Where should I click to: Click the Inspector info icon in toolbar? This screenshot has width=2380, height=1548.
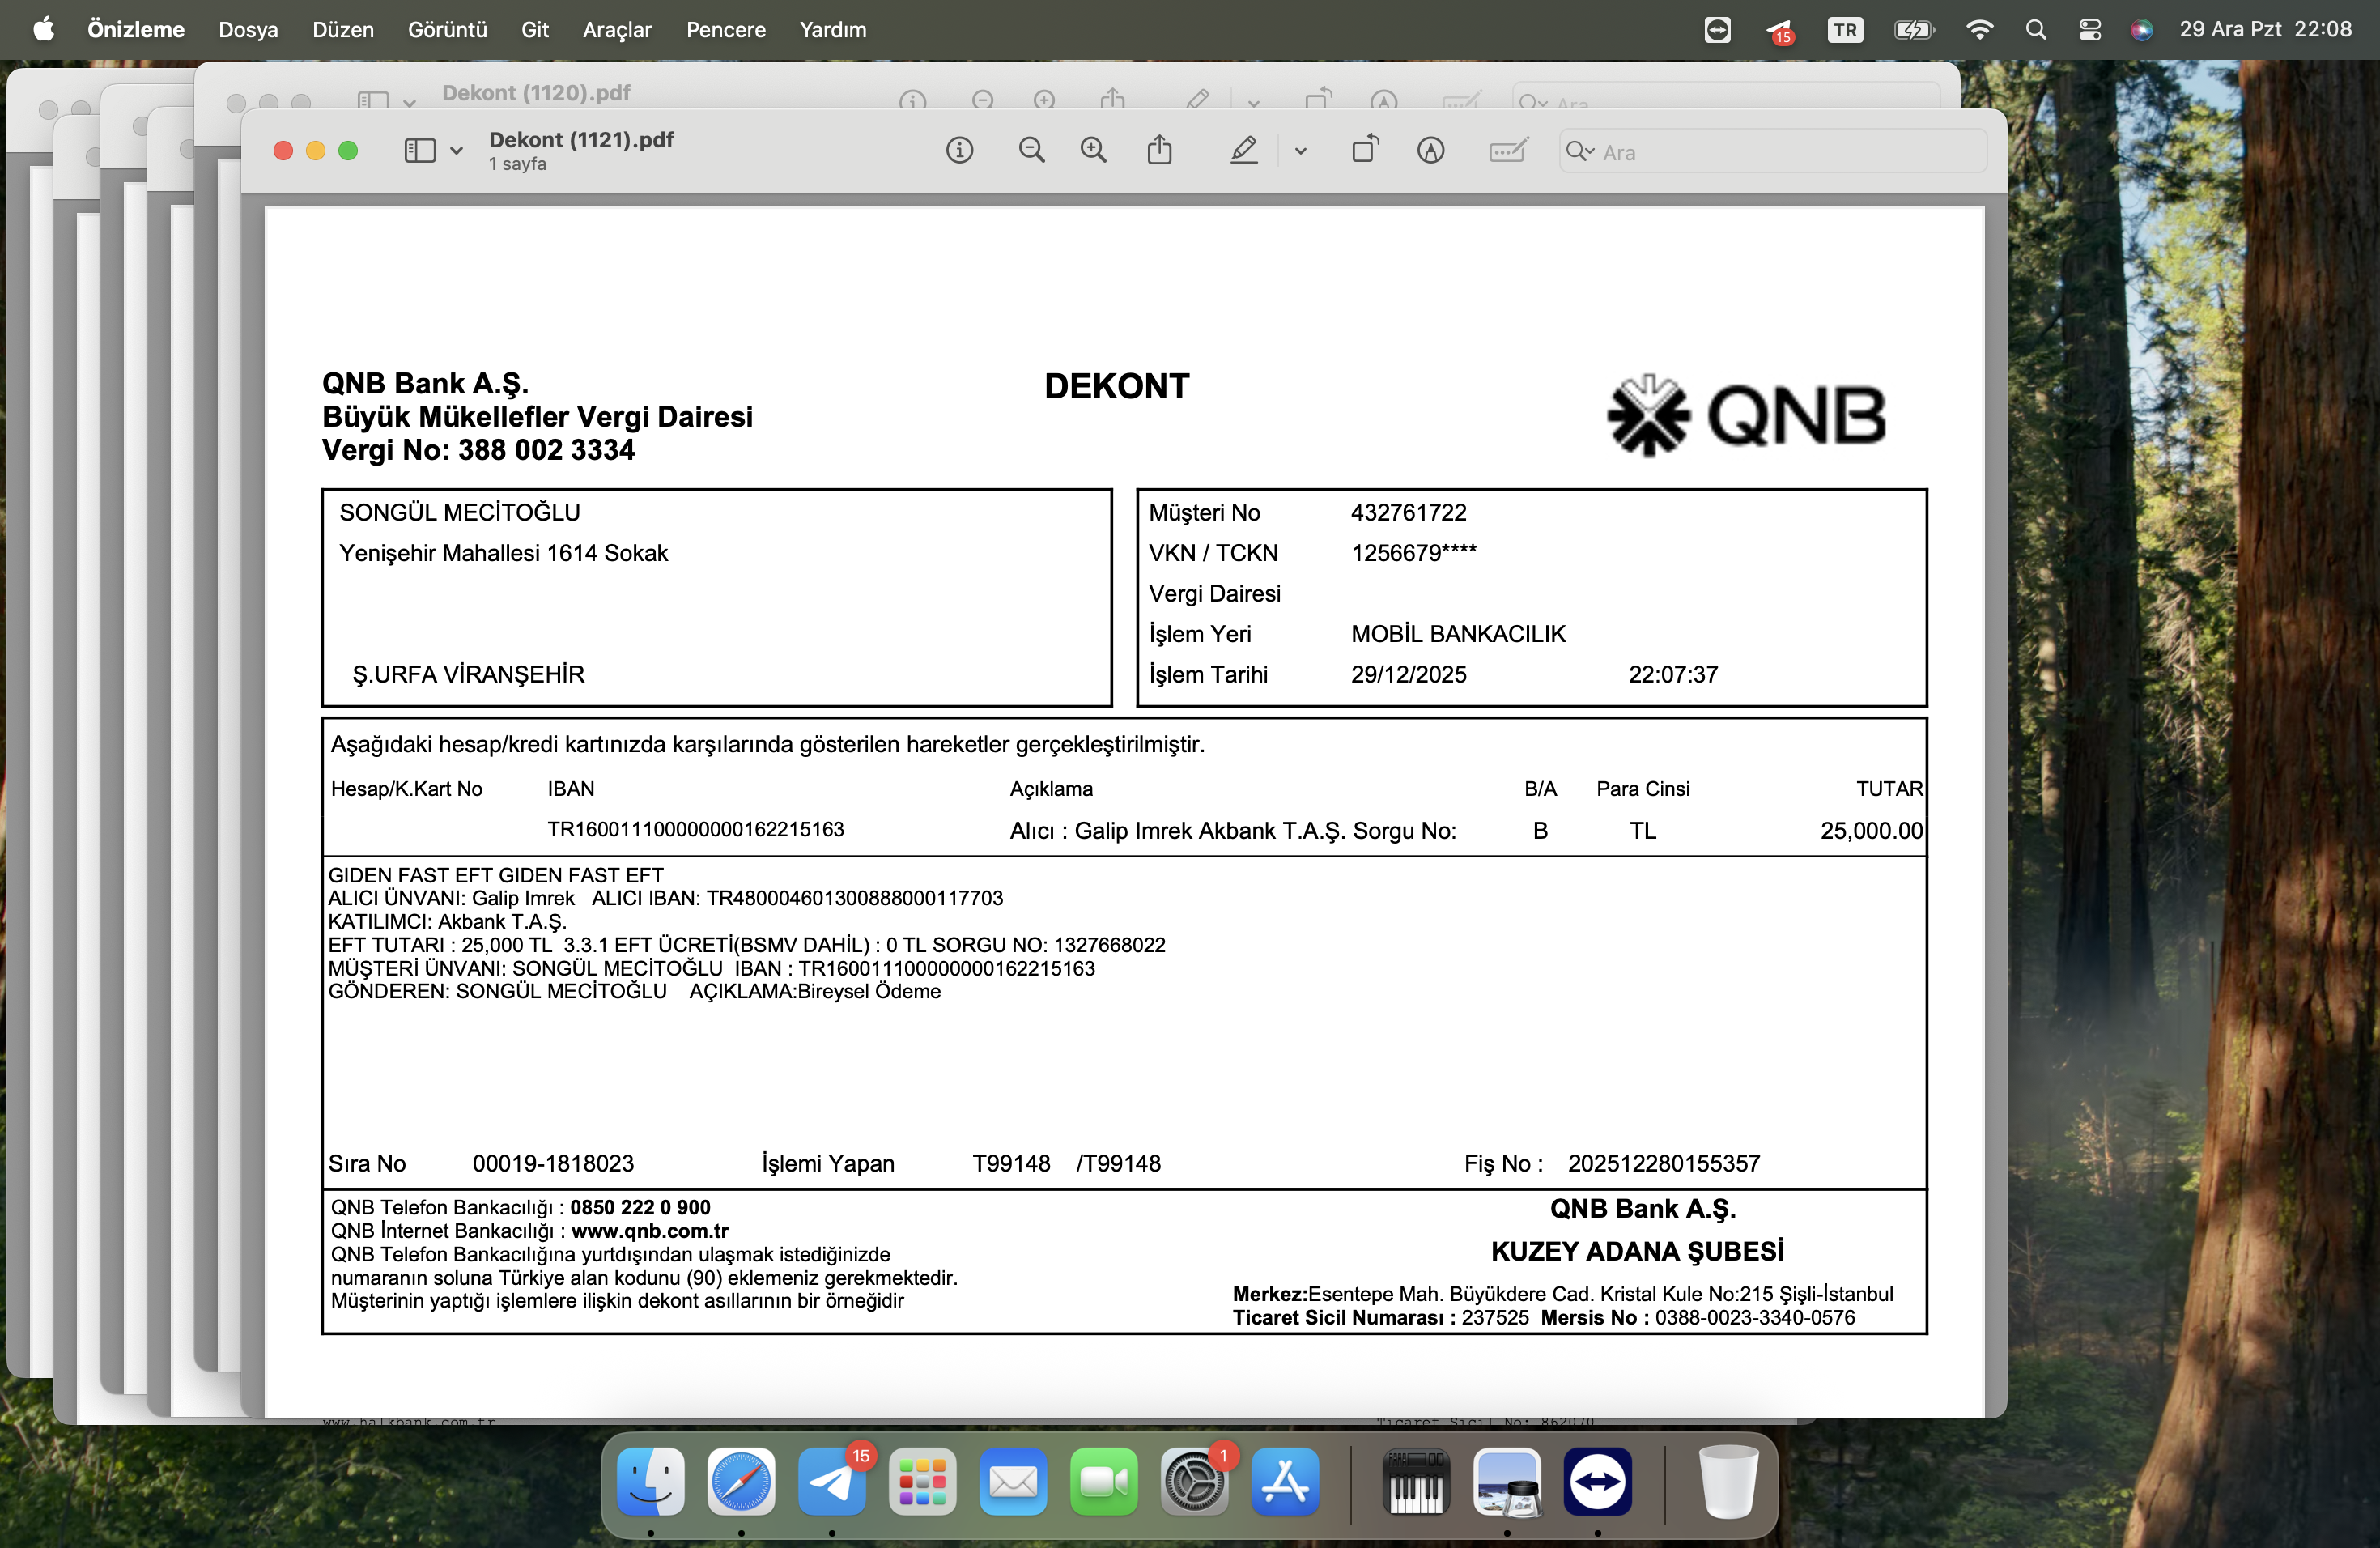coord(959,151)
